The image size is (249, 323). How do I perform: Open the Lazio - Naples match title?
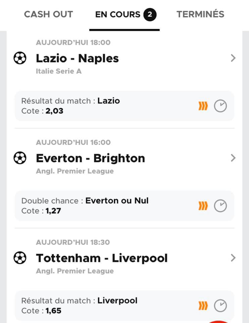tap(77, 58)
